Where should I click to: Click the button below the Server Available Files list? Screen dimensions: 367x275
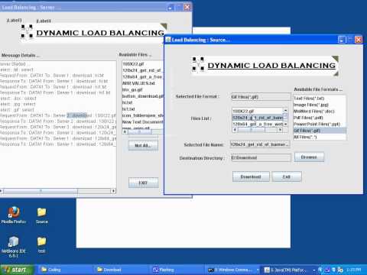(x=143, y=145)
